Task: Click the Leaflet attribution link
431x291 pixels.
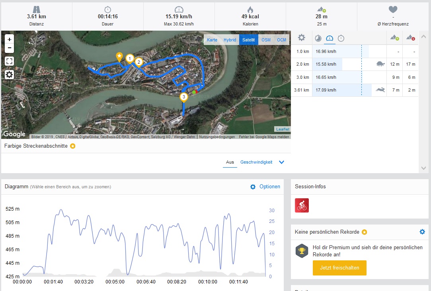Action: tap(283, 129)
